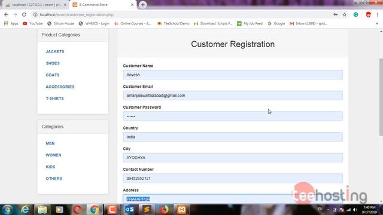Open Firefox from the taskbar
This screenshot has height=215, width=383.
164,210
